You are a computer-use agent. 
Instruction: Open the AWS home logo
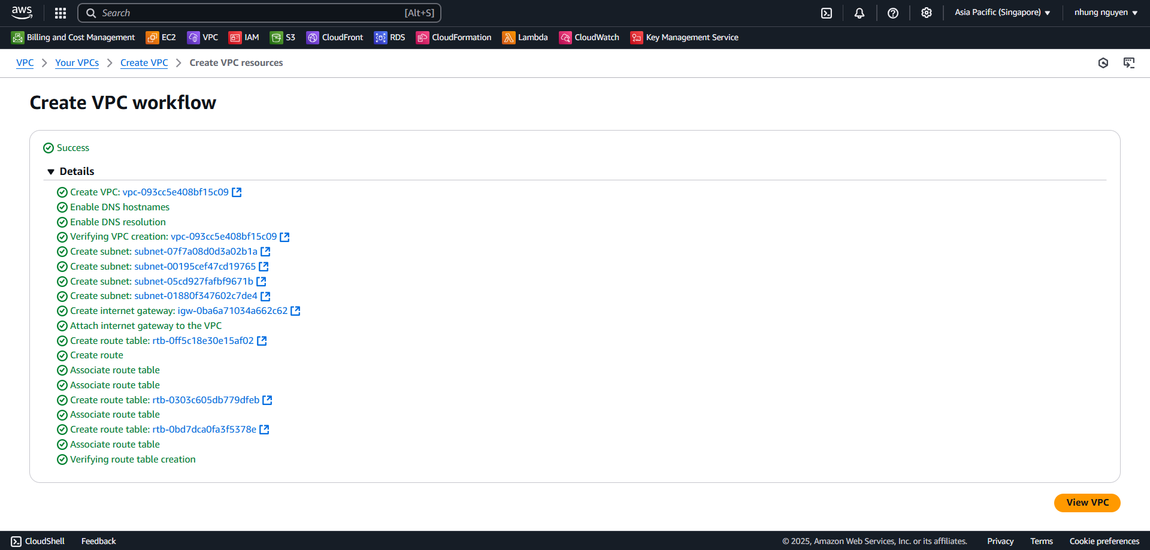[22, 13]
